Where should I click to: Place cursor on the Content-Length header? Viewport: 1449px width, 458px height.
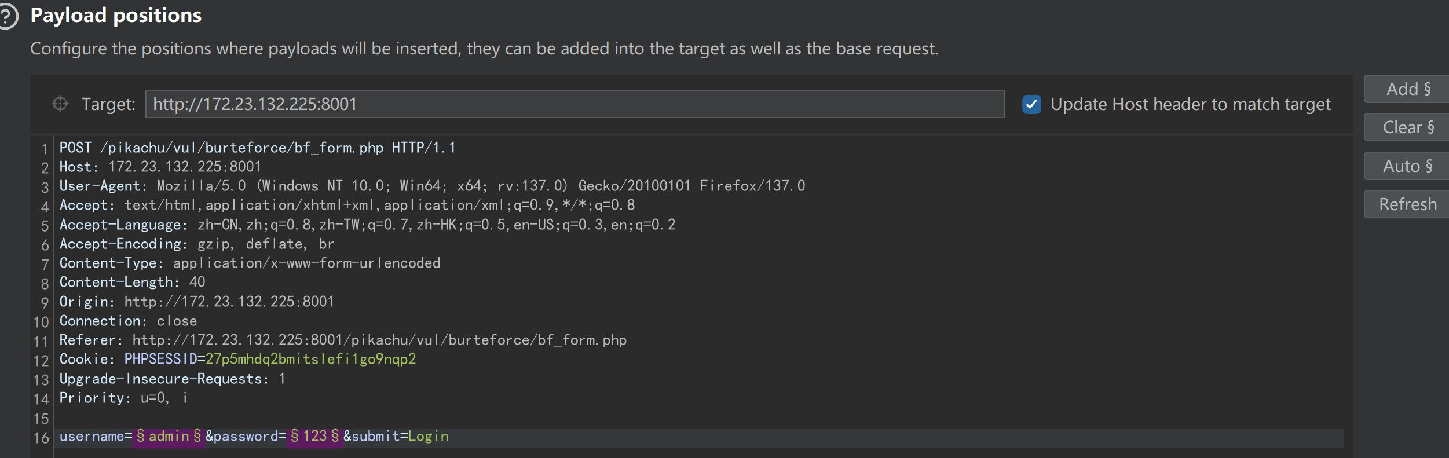point(132,283)
